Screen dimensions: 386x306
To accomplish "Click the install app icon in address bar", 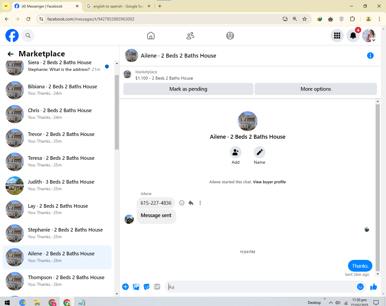I will tap(285, 19).
